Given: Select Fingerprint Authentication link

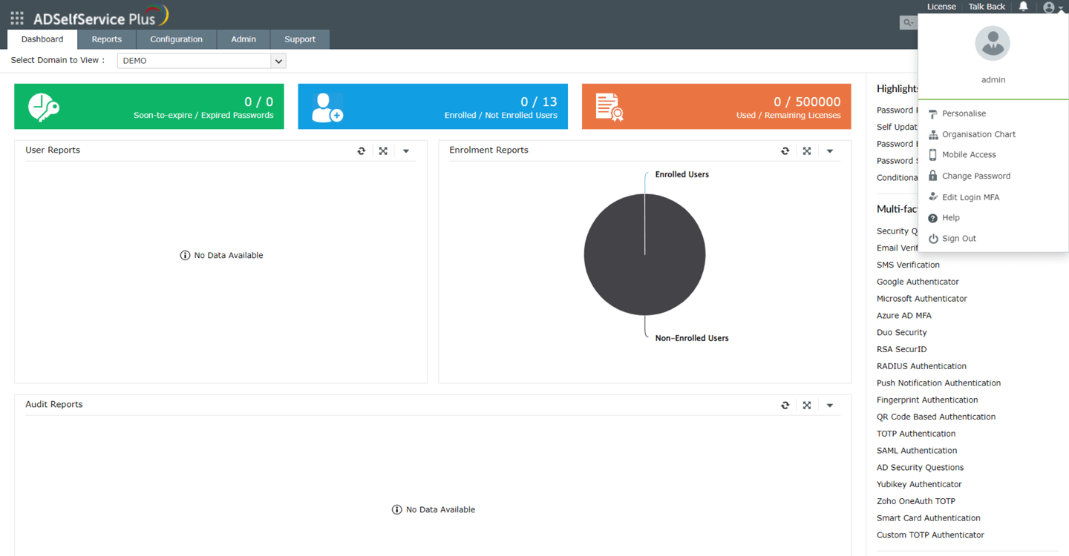Looking at the screenshot, I should (x=927, y=400).
